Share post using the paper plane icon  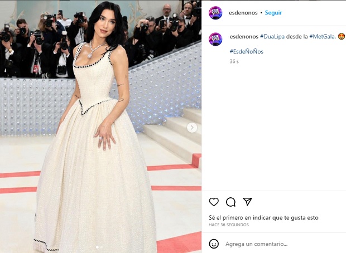click(x=247, y=201)
